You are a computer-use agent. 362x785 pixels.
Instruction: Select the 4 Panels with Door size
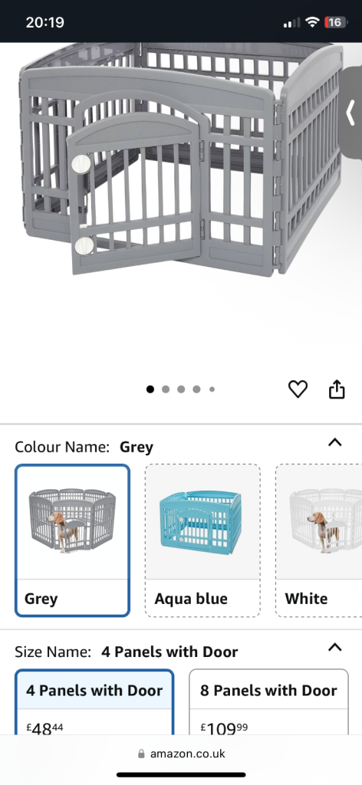tap(94, 702)
